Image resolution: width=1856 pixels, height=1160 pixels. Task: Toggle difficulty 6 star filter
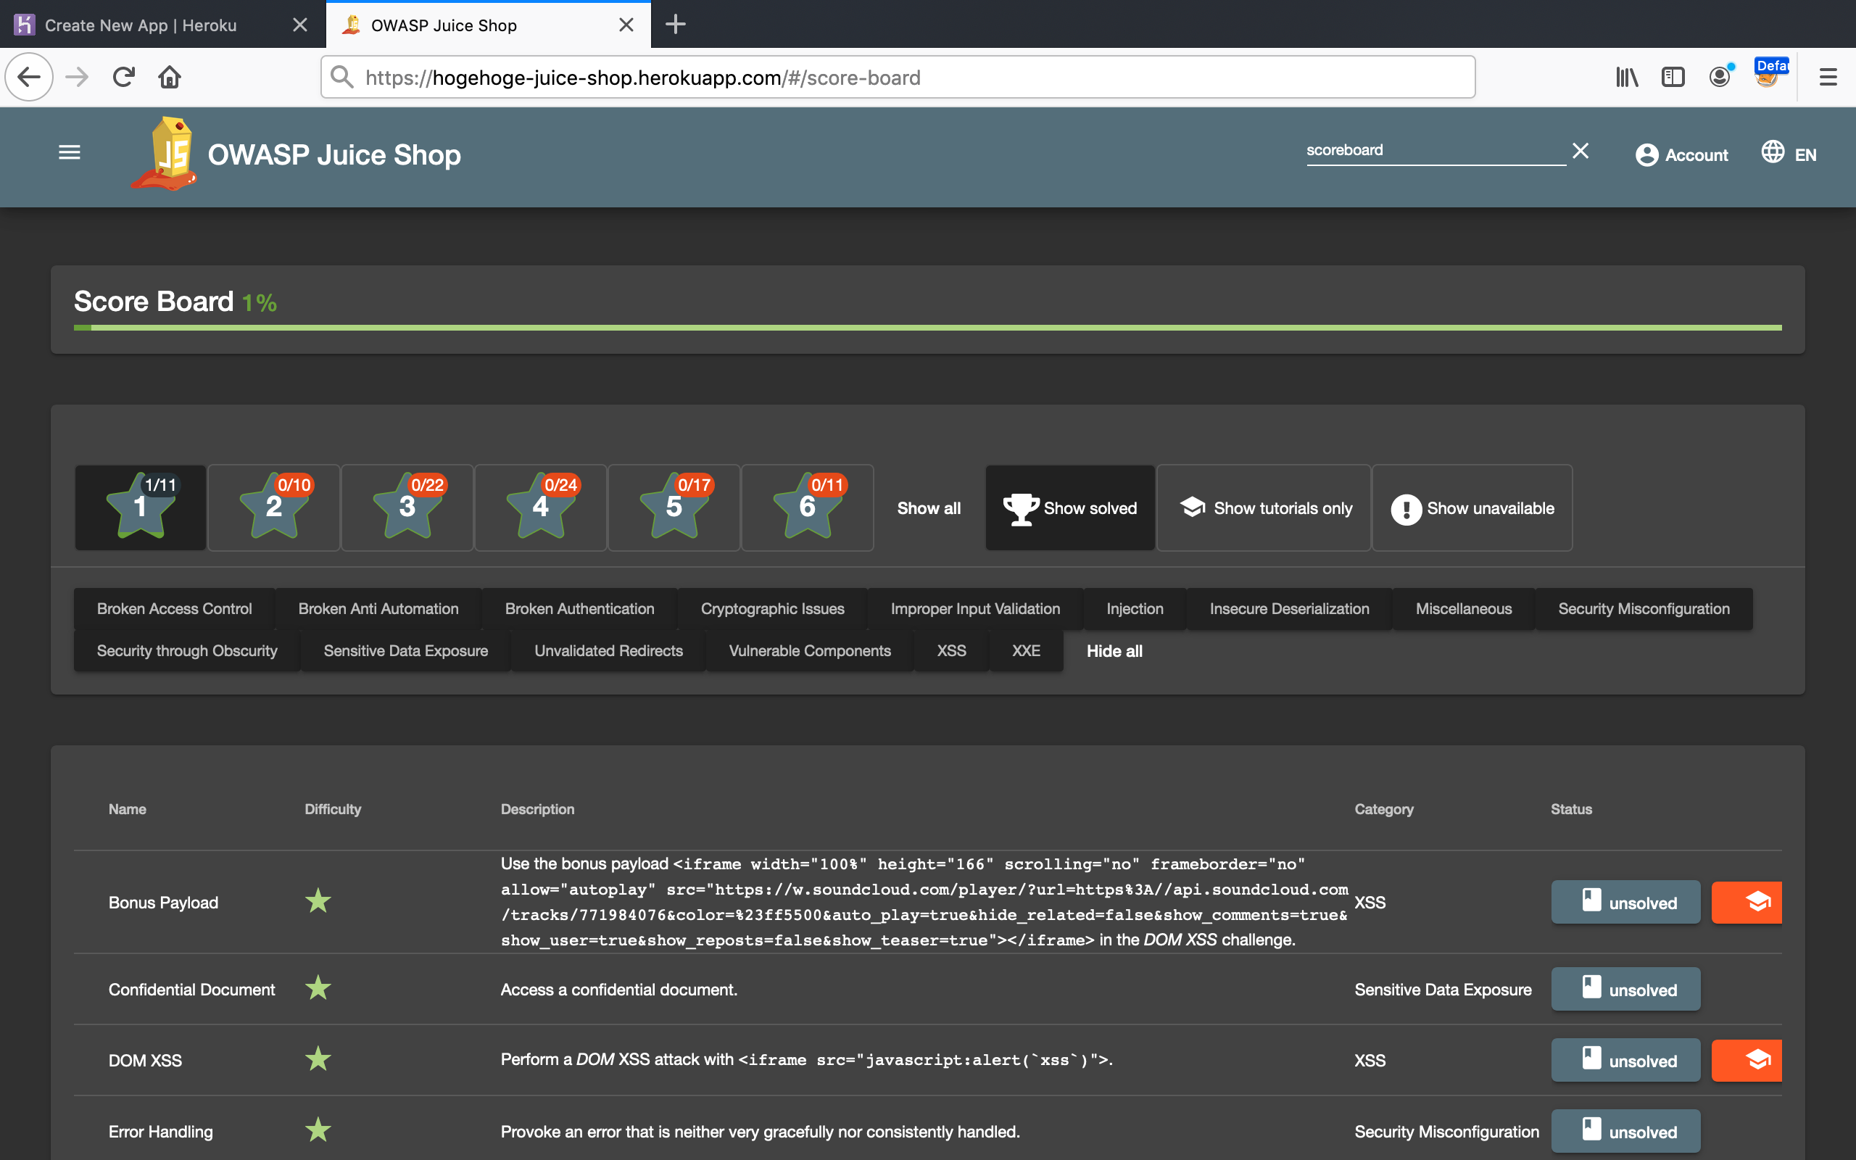point(808,507)
